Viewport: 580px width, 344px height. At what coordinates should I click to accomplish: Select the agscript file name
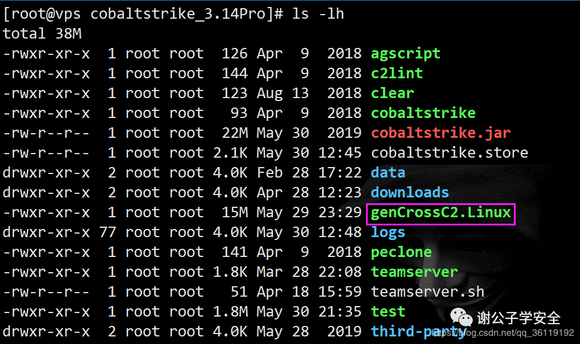(x=405, y=54)
